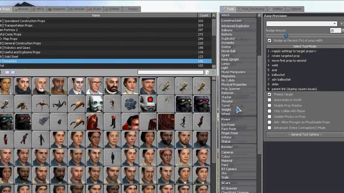
Task: Uncheck the Freeze Target checkbox
Action: pyautogui.click(x=269, y=94)
